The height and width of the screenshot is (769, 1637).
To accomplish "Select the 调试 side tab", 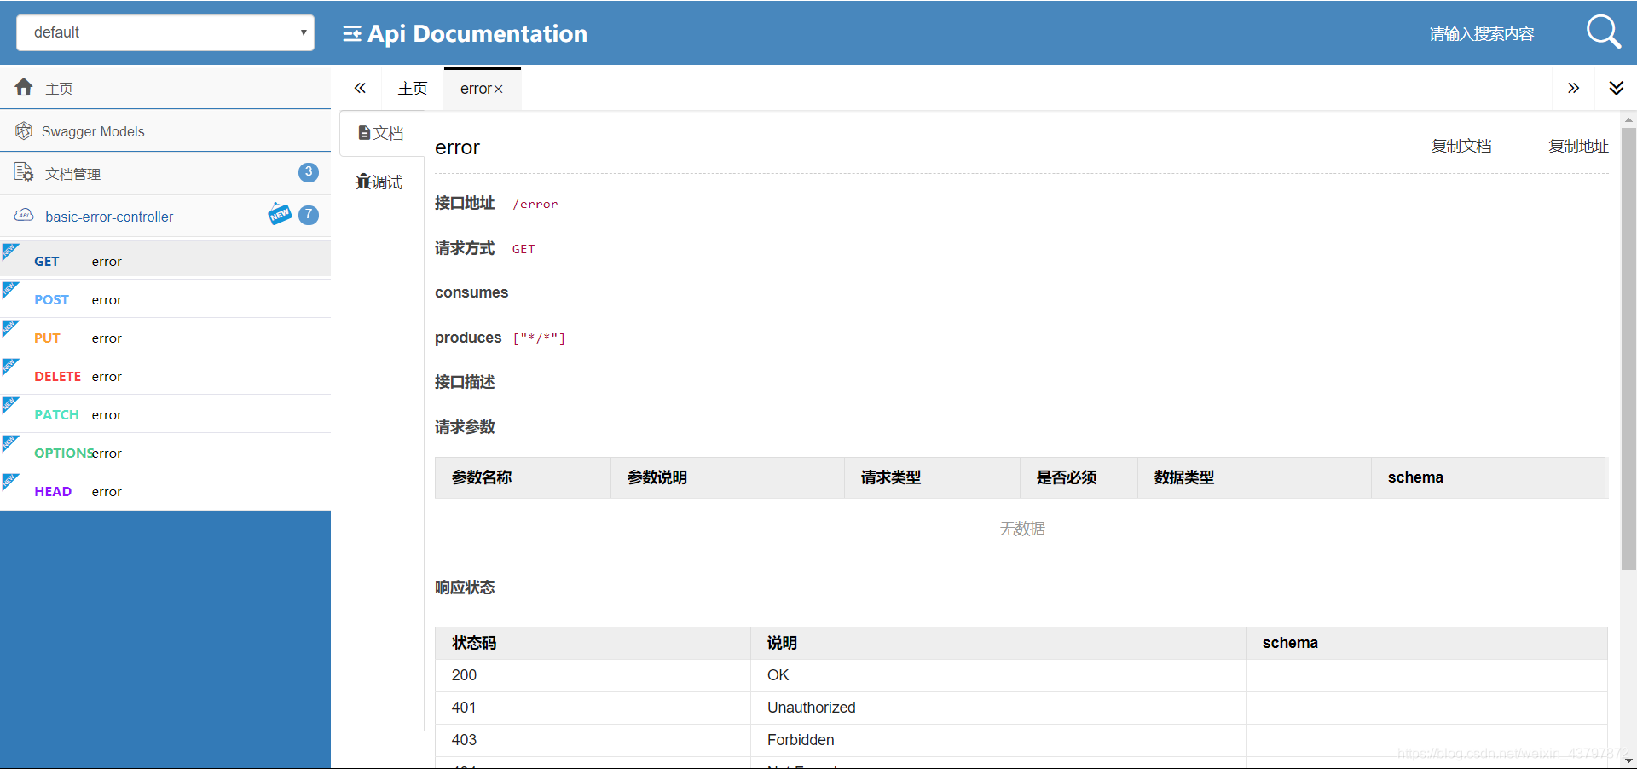I will click(381, 182).
